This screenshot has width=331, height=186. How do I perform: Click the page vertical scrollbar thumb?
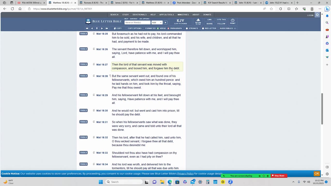pyautogui.click(x=322, y=109)
